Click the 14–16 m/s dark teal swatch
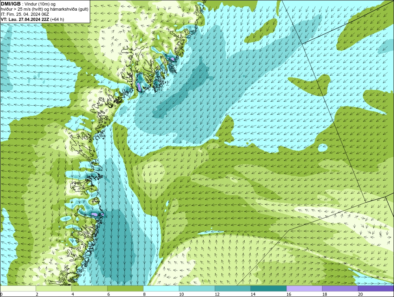 pos(269,288)
